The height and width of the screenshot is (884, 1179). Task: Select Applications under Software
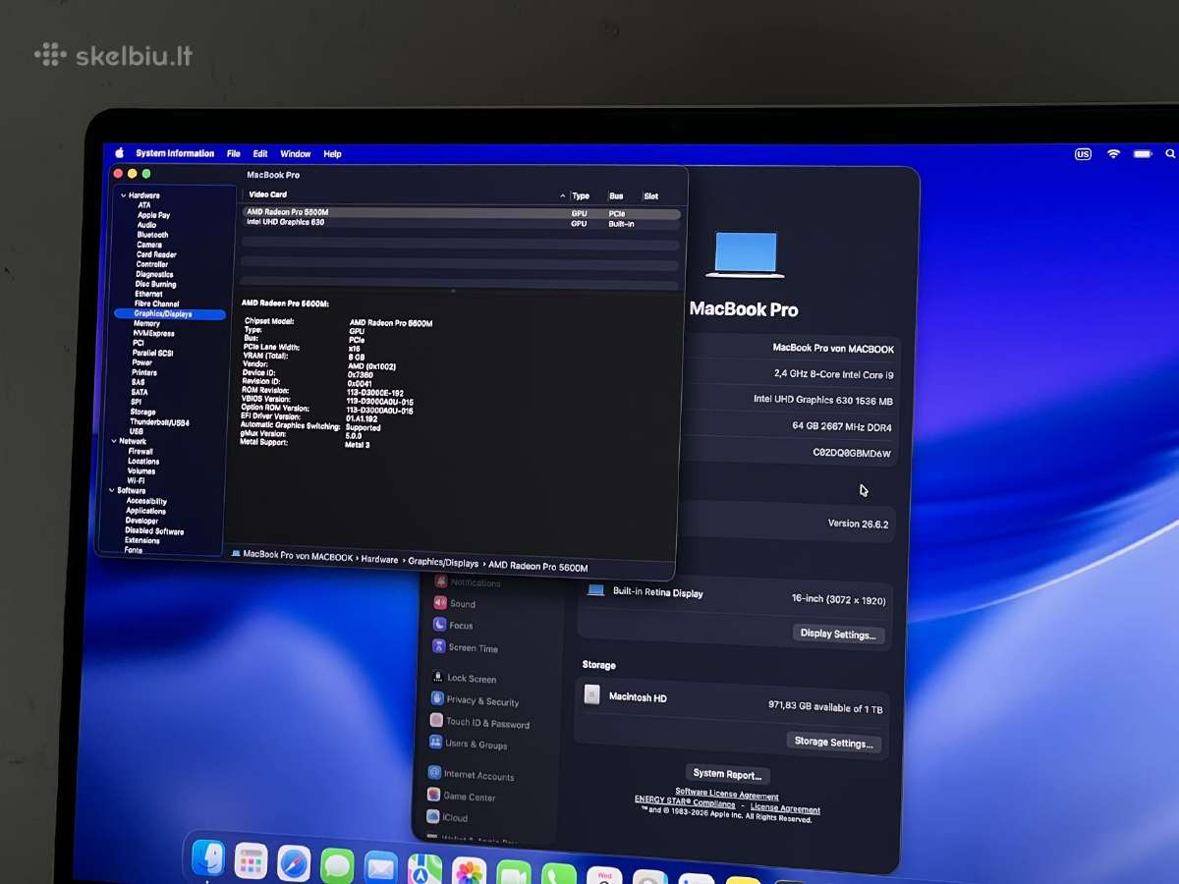(145, 511)
